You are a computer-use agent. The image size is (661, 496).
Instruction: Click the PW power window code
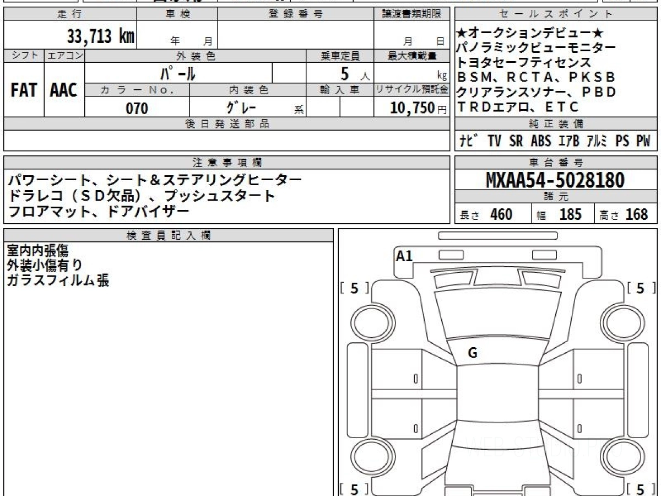643,141
